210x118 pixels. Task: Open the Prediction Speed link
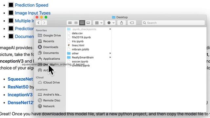(31, 5)
